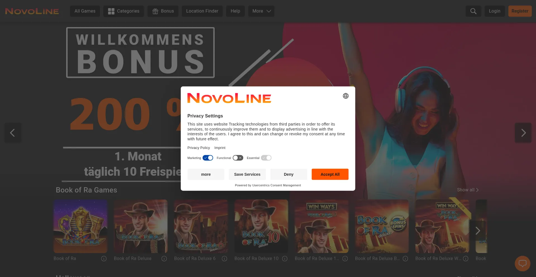
Task: Expand the More dropdown menu
Action: click(x=261, y=11)
